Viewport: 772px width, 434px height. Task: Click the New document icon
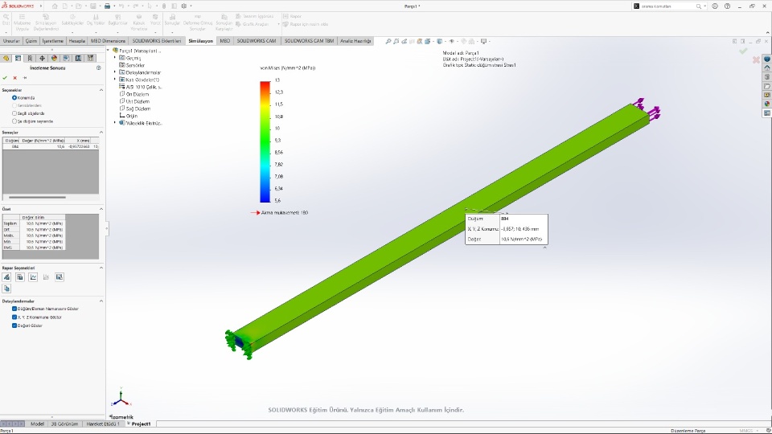pyautogui.click(x=65, y=6)
